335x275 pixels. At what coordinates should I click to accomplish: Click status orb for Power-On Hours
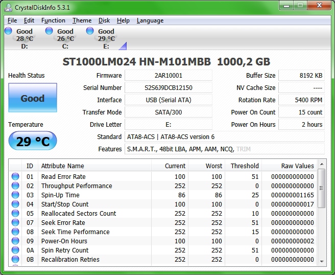(15, 241)
